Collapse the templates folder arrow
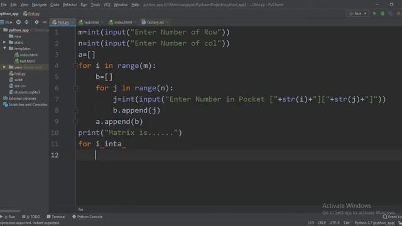This screenshot has width=402, height=226. coord(4,48)
